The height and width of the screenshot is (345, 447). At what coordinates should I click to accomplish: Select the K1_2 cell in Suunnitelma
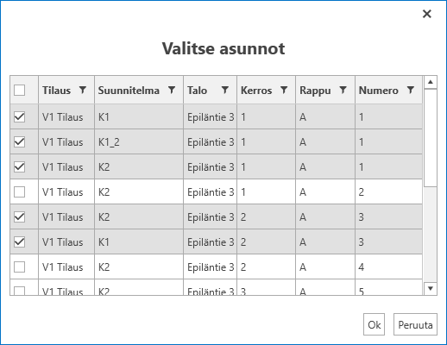(x=139, y=142)
